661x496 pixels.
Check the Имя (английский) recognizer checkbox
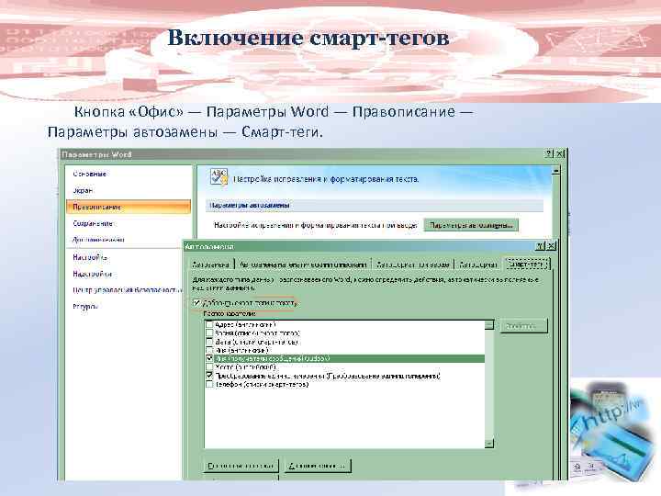tap(209, 350)
